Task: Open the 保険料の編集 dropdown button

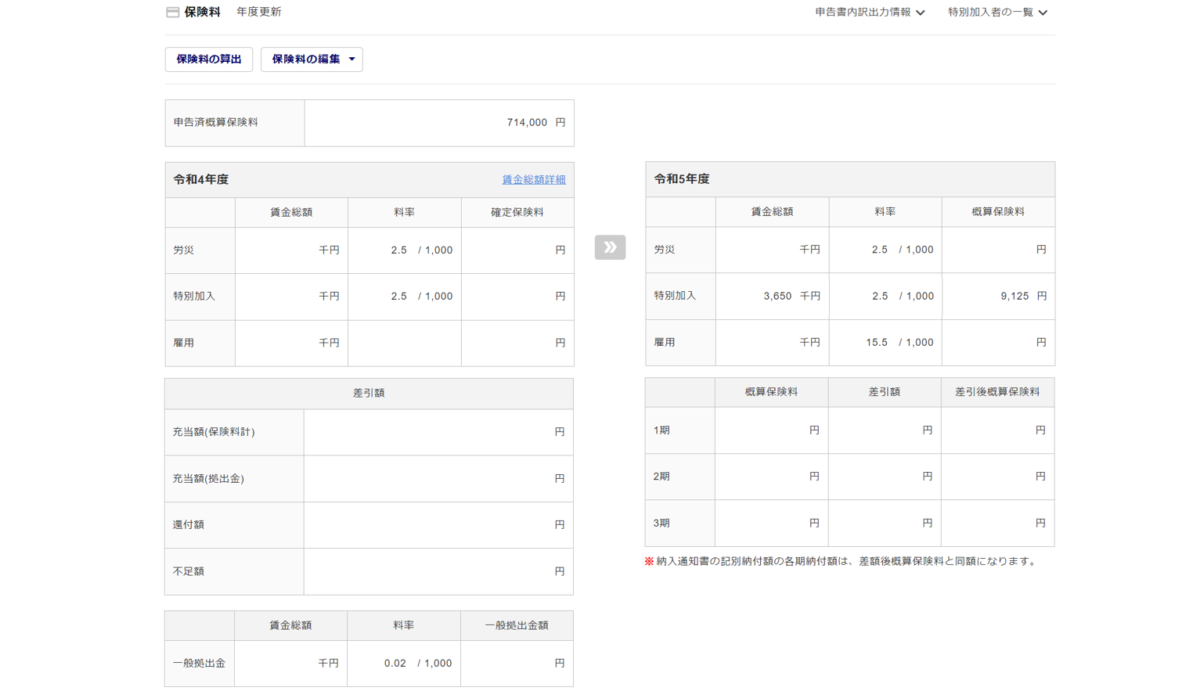Action: 312,59
